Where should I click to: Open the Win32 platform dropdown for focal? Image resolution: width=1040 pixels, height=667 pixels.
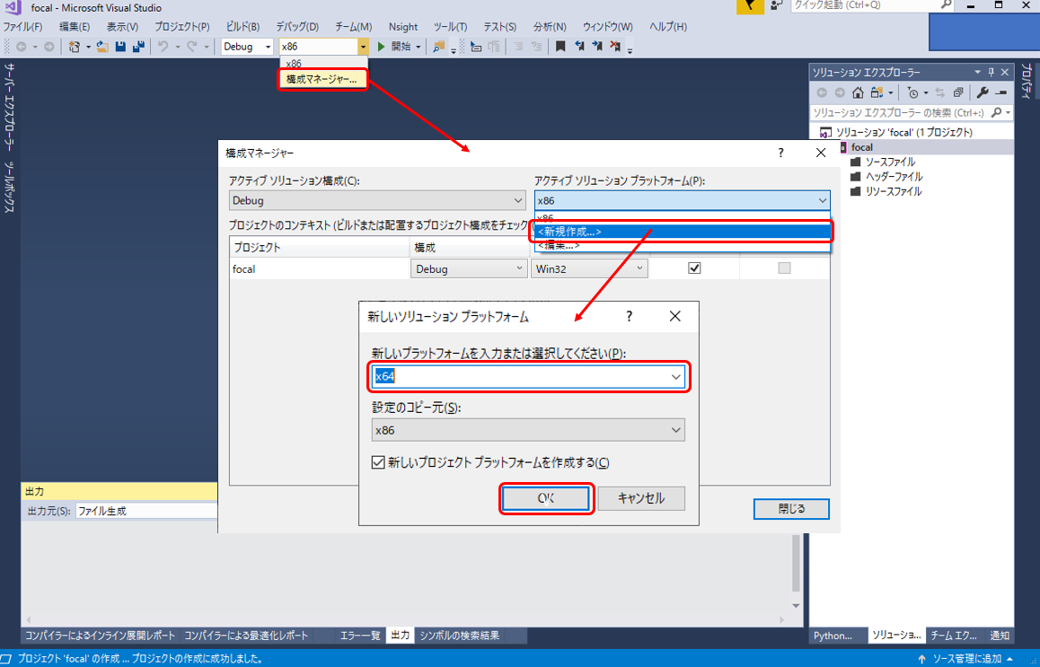[588, 268]
